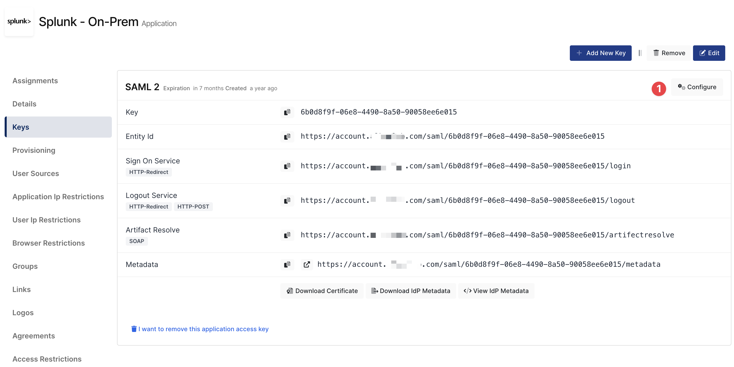734x367 pixels.
Task: Download the certificate
Action: tap(322, 291)
